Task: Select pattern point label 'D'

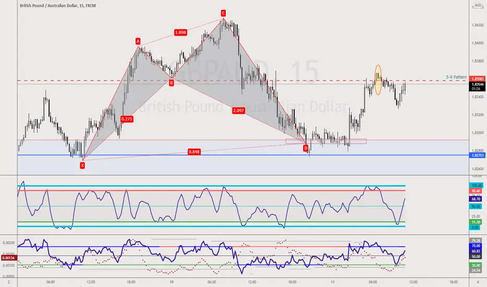Action: [x=306, y=148]
